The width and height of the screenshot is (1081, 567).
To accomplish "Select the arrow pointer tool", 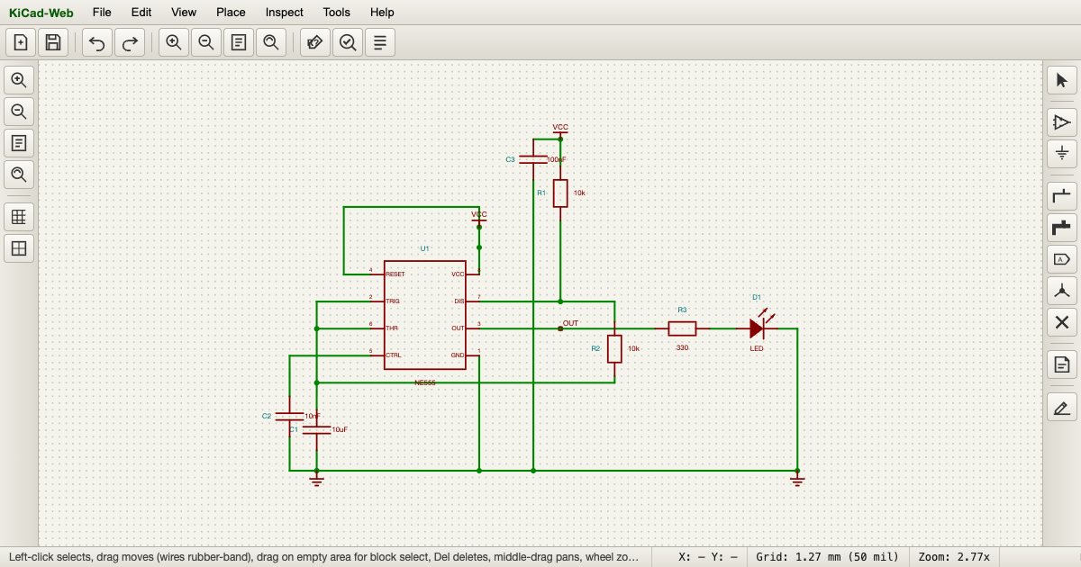I will pos(1062,80).
